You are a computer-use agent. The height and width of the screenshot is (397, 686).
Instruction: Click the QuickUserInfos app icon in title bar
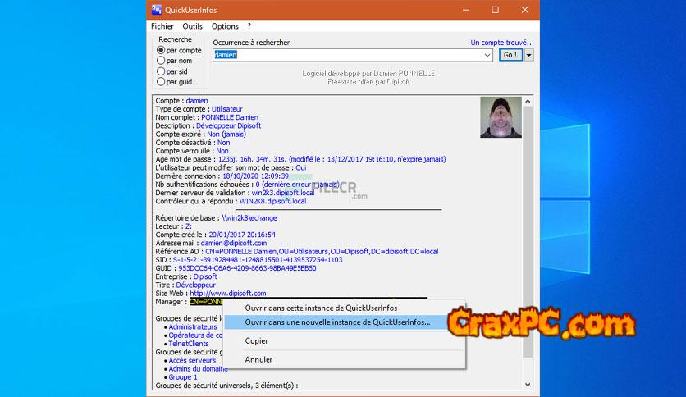coord(158,10)
